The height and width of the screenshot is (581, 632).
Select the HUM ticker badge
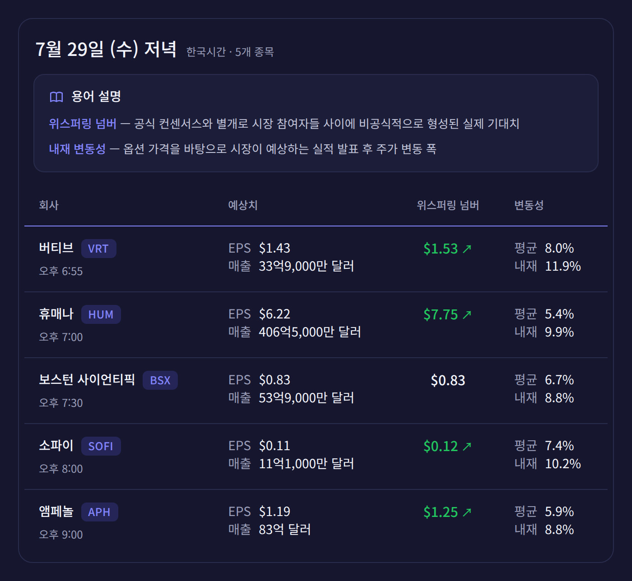click(x=101, y=314)
